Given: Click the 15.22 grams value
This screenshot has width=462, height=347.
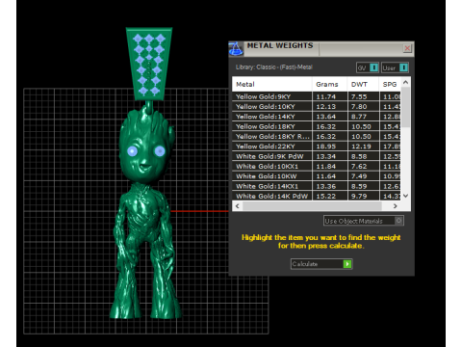Looking at the screenshot, I should (x=326, y=196).
